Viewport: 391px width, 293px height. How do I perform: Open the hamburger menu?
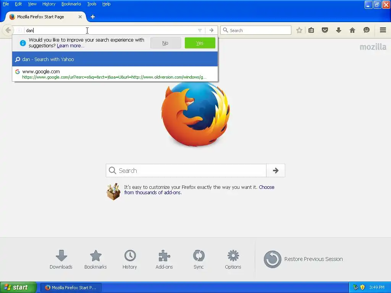coord(383,30)
